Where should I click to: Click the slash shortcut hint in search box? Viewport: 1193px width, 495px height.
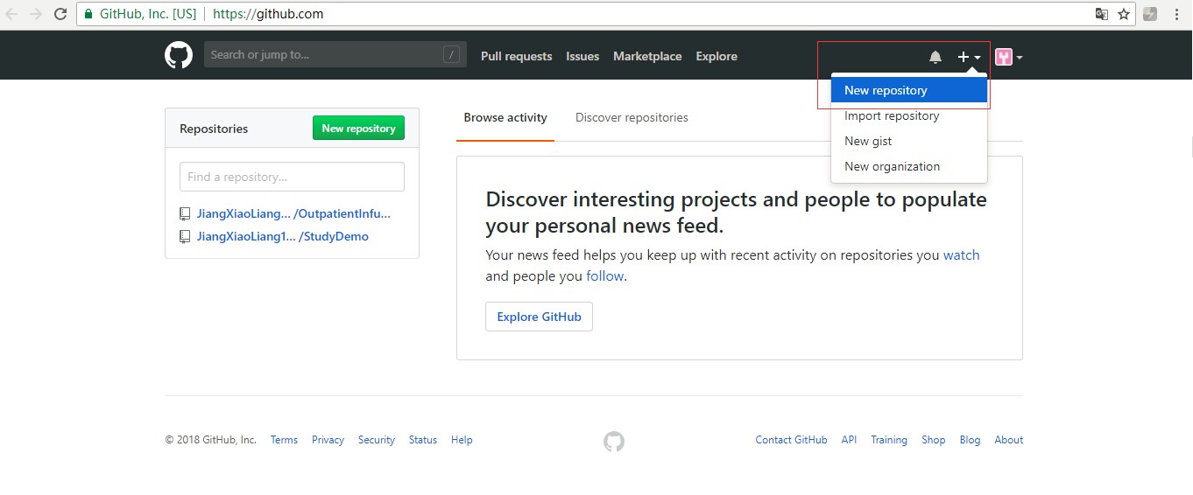(x=452, y=55)
